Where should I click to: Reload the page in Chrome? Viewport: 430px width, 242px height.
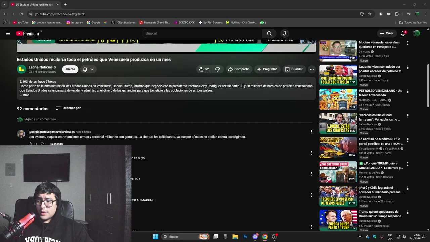21,14
